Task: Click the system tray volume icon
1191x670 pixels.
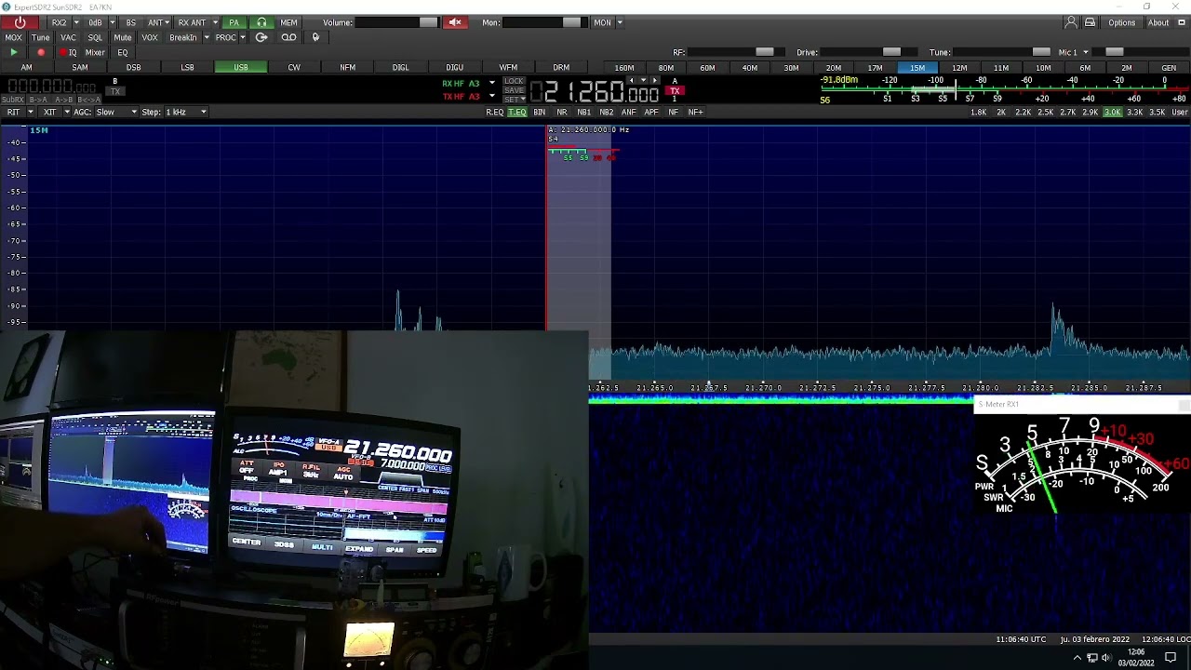Action: pos(1106,658)
